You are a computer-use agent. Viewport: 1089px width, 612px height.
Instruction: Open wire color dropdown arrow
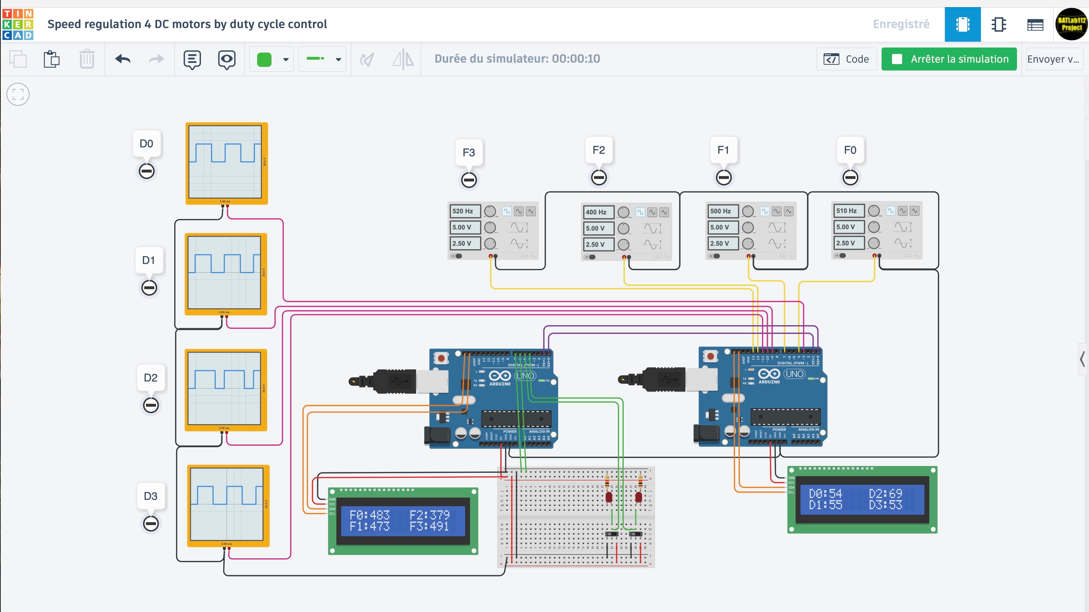pos(286,60)
